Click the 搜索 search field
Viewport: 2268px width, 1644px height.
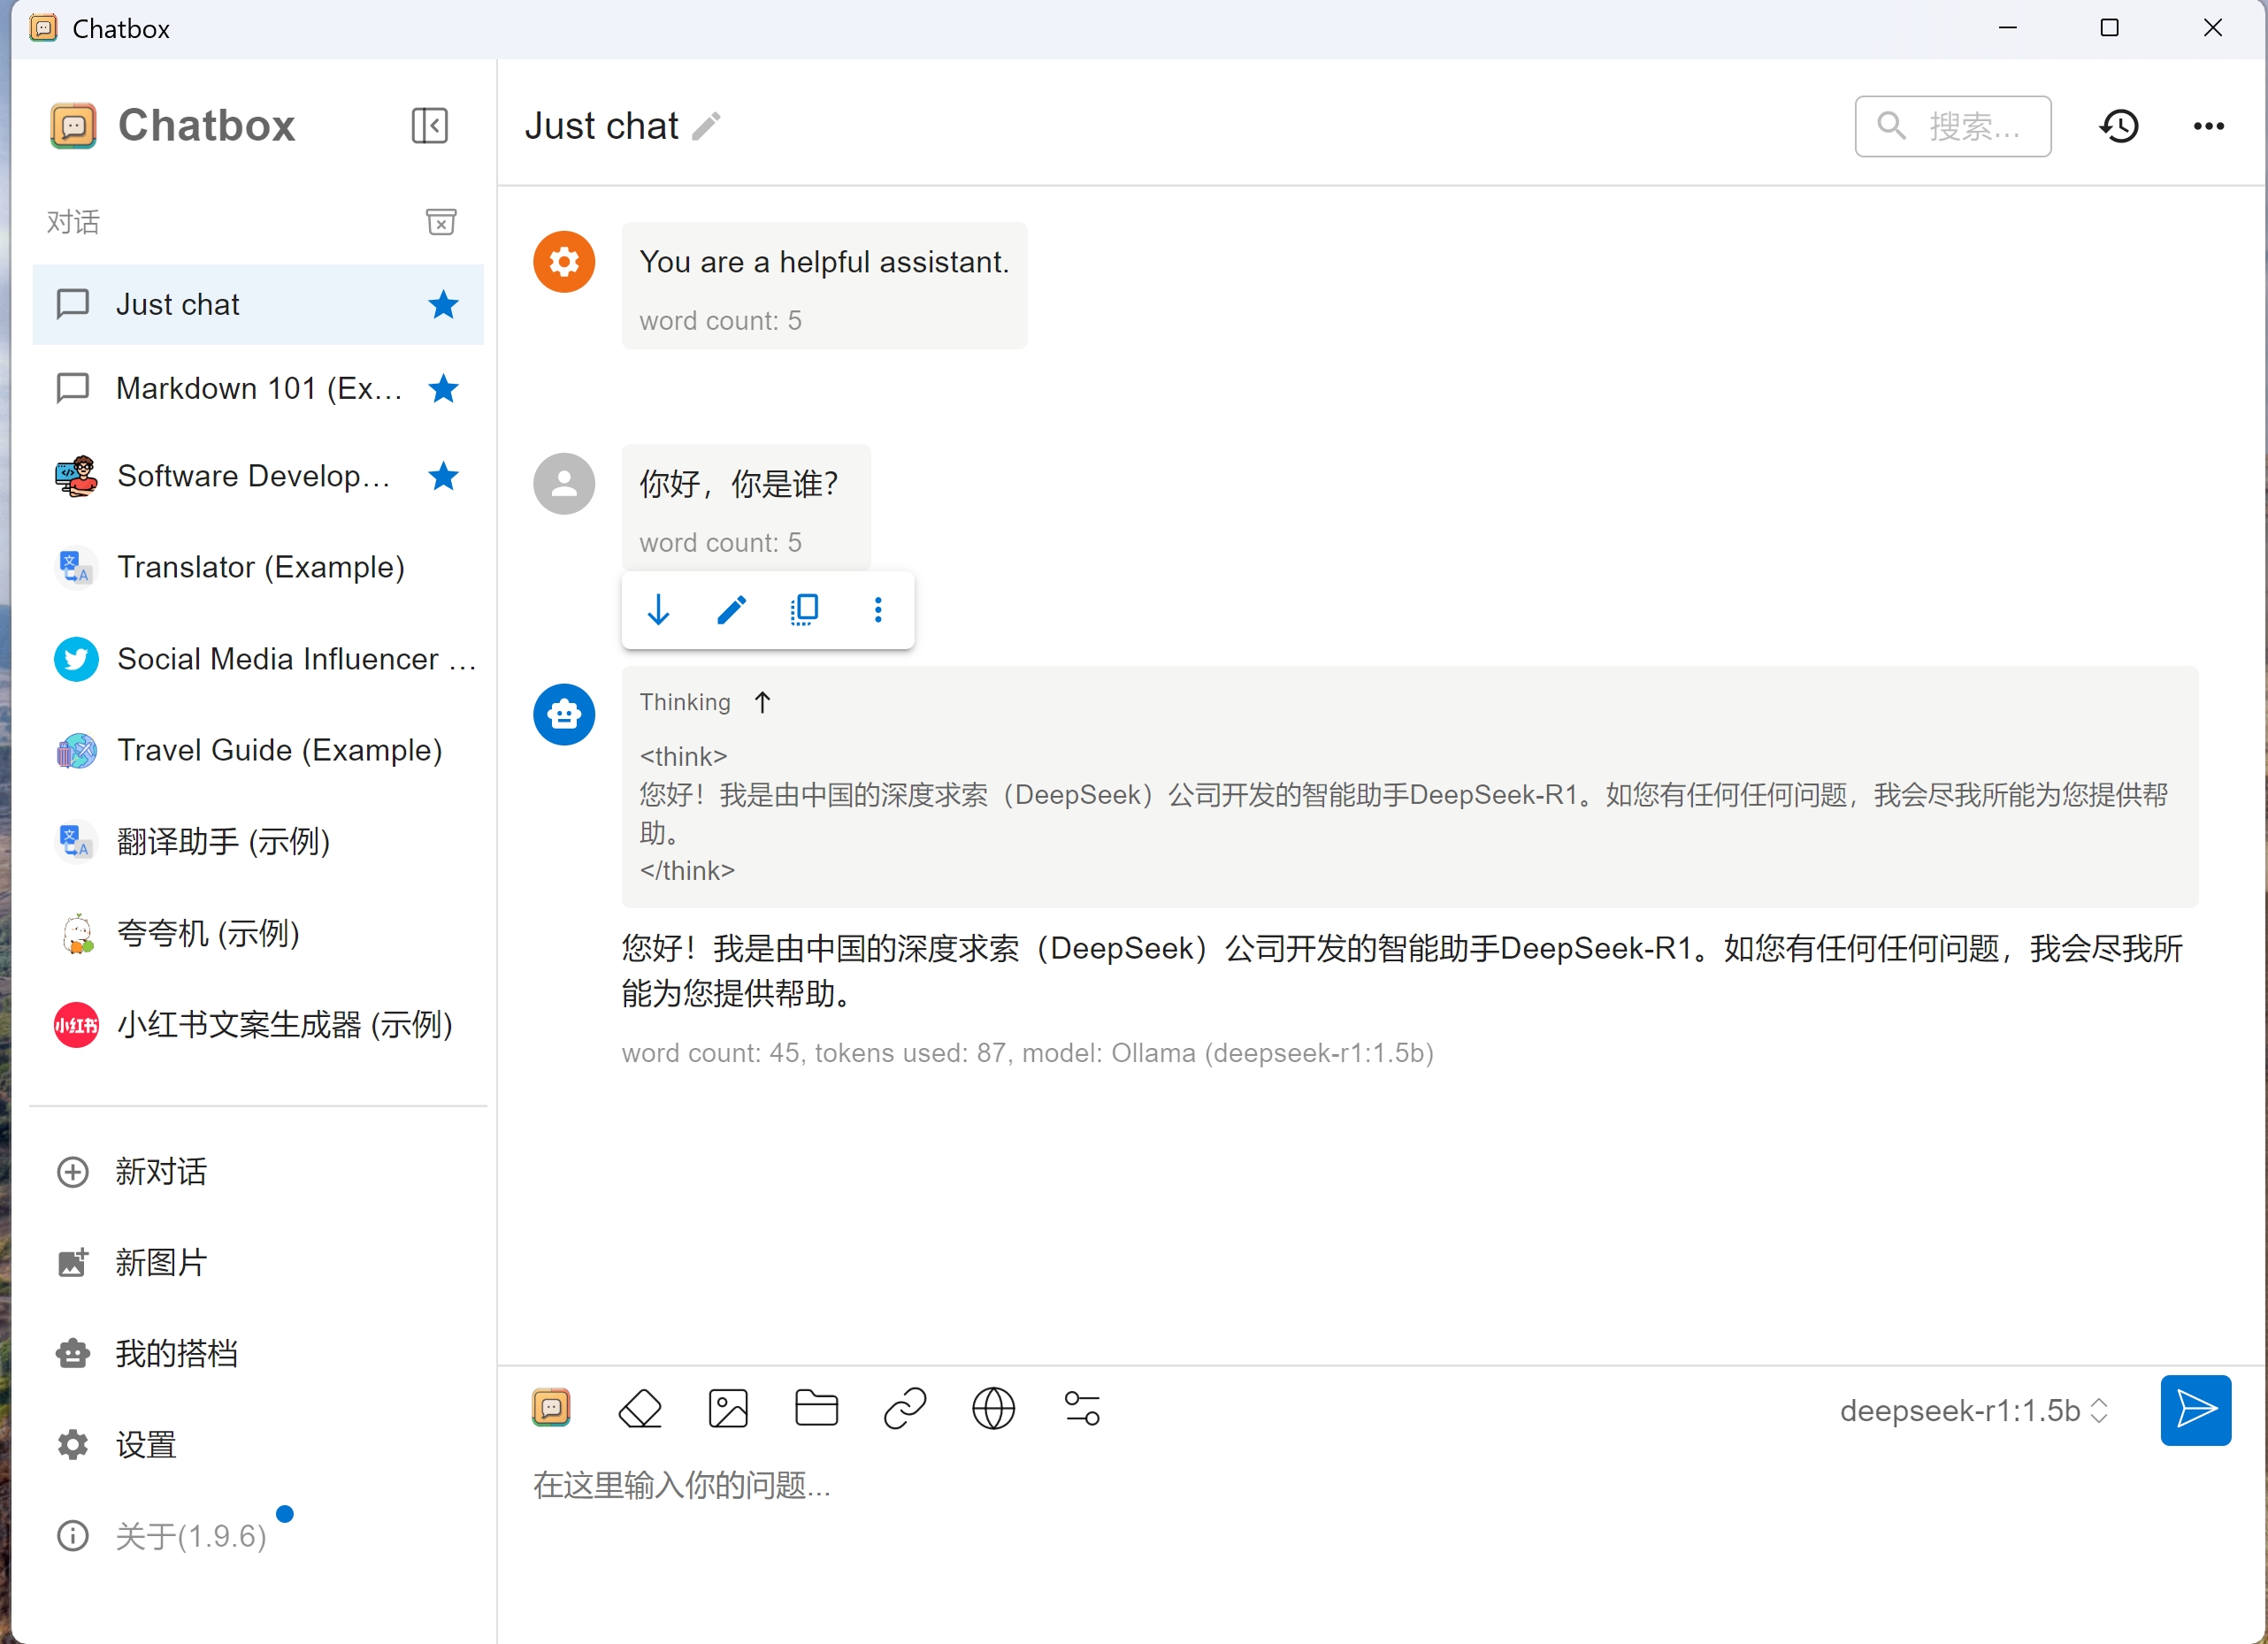1952,126
